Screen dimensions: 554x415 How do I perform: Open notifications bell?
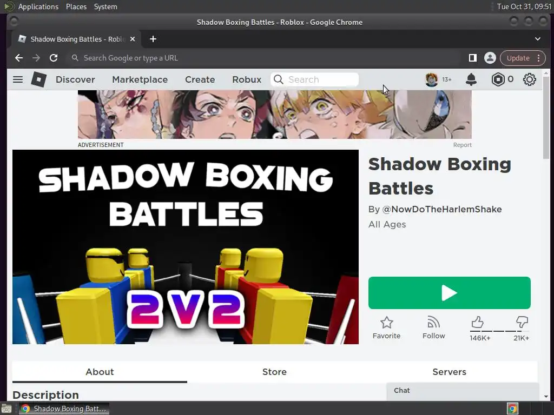coord(471,79)
